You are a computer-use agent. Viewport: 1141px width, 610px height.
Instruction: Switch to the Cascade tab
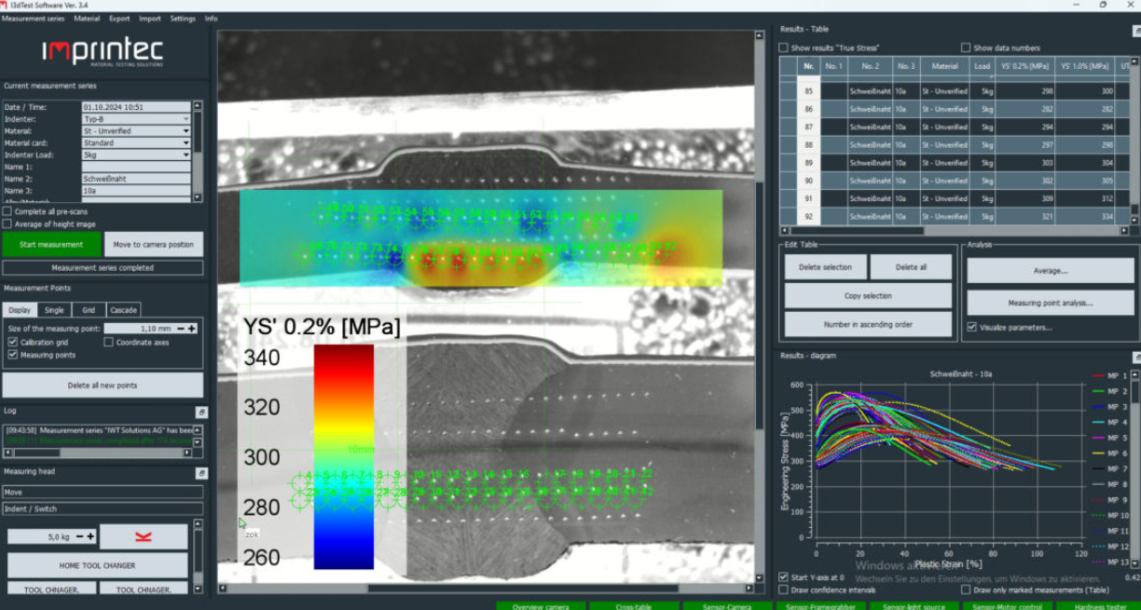123,310
